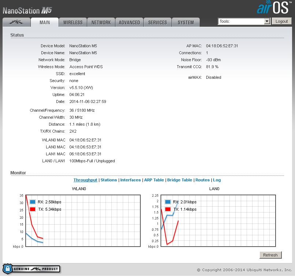Switch to the SYSTEM tab
Viewport: 295px width, 277px height.
coord(186,22)
